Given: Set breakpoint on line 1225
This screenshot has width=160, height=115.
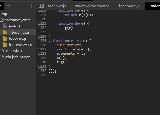Looking at the screenshot, I should [42, 41].
